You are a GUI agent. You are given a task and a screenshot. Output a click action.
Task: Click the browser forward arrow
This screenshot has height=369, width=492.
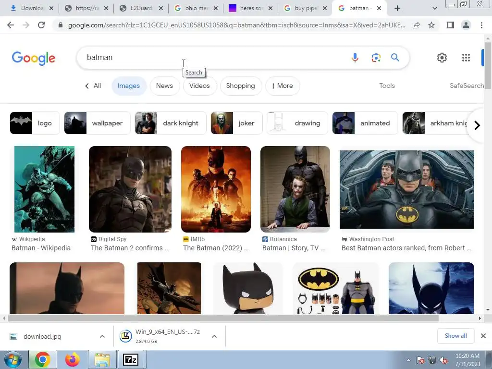click(x=26, y=25)
